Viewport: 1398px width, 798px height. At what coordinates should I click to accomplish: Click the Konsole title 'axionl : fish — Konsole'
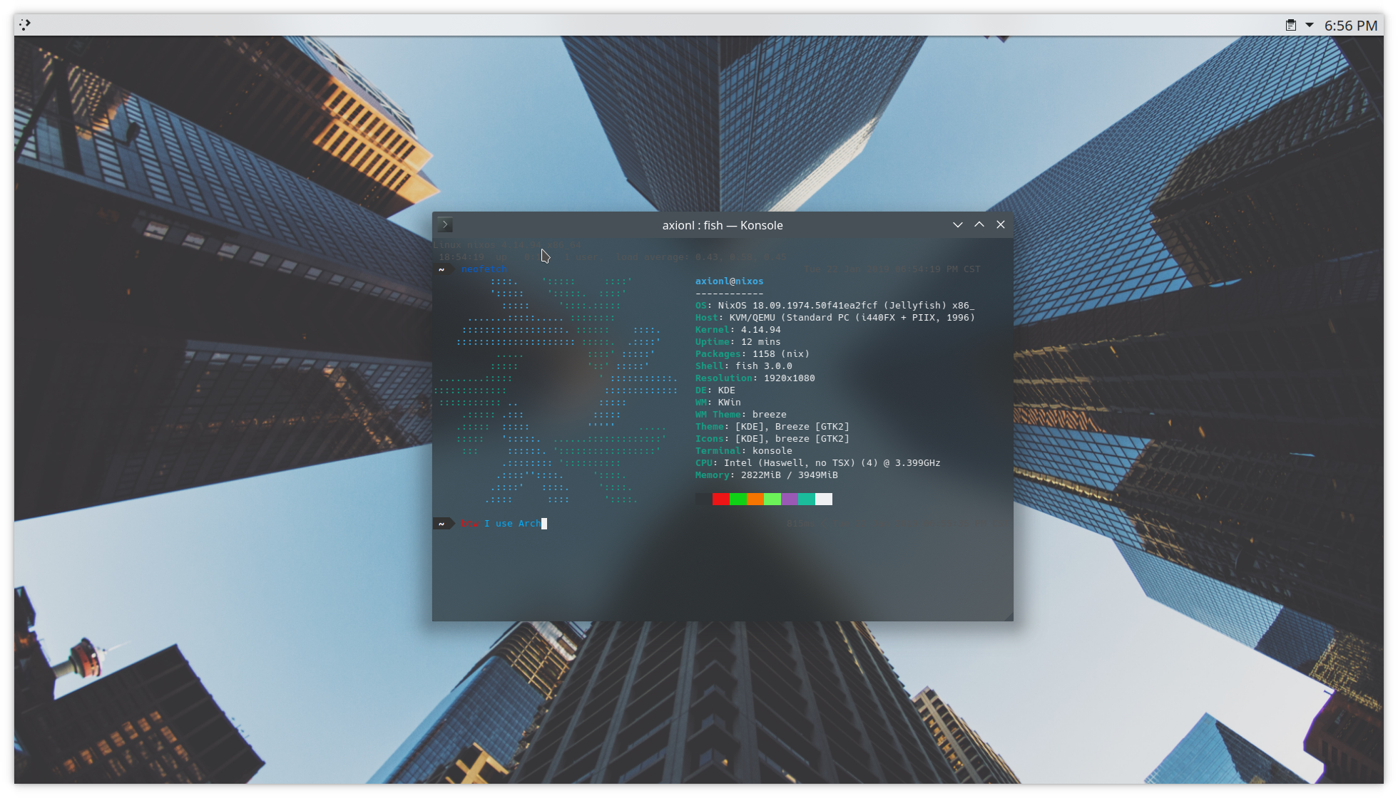(723, 225)
